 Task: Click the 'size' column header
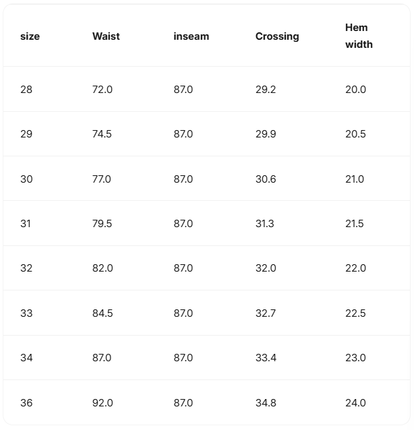30,36
